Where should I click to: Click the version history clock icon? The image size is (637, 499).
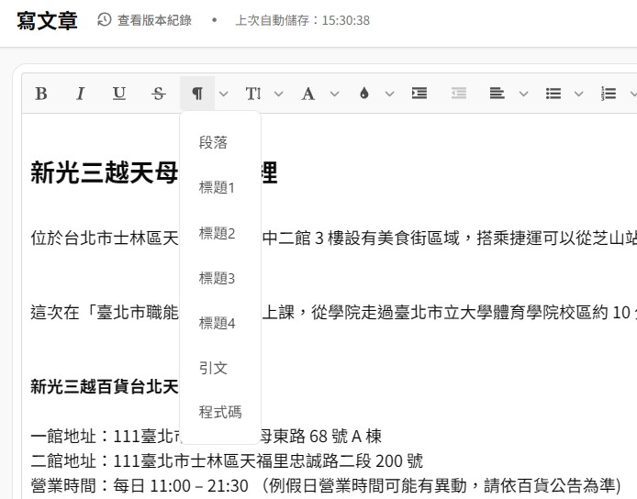[105, 19]
